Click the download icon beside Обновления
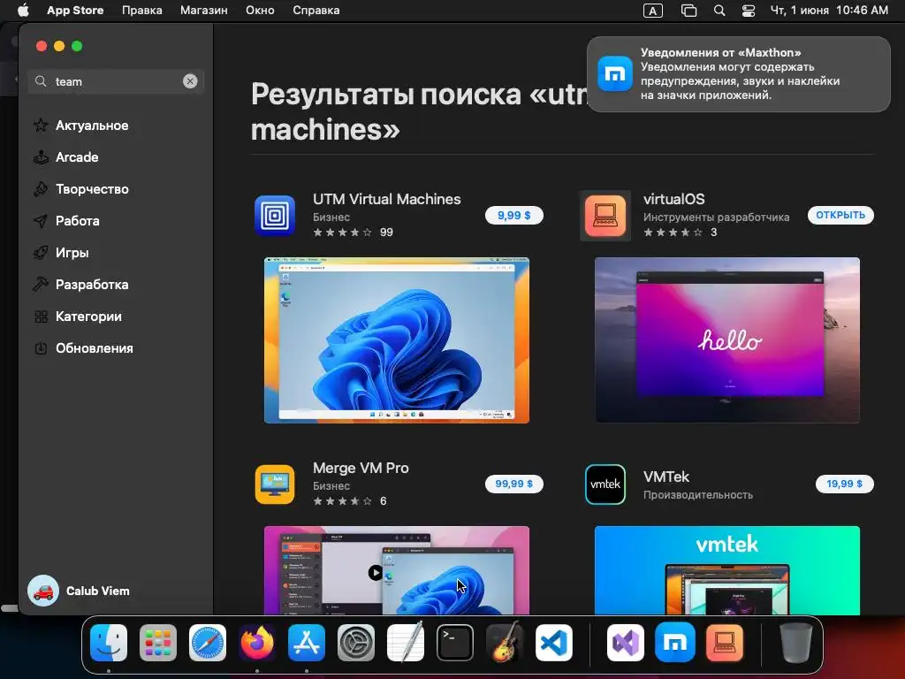Image resolution: width=905 pixels, height=679 pixels. click(41, 348)
